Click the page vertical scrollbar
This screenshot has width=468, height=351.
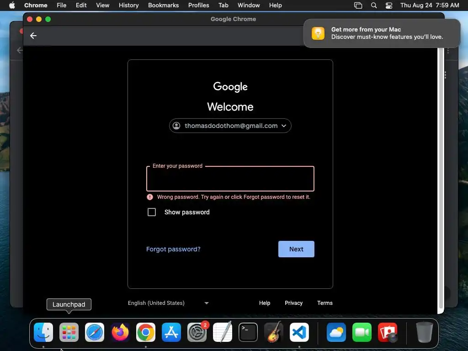point(441,179)
